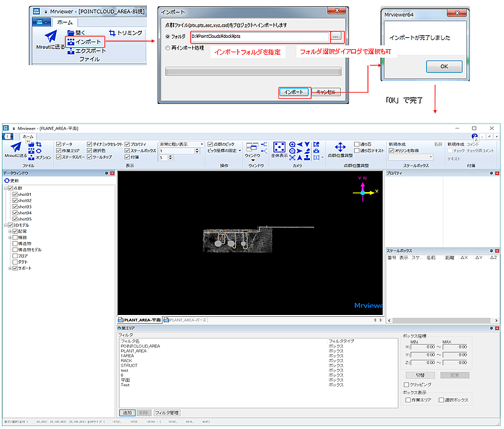Image resolution: width=504 pixels, height=429 pixels.
Task: Click the フィルタ管理 button
Action: coord(167,413)
